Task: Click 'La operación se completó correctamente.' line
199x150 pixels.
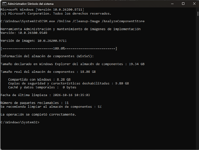Action: [38, 115]
